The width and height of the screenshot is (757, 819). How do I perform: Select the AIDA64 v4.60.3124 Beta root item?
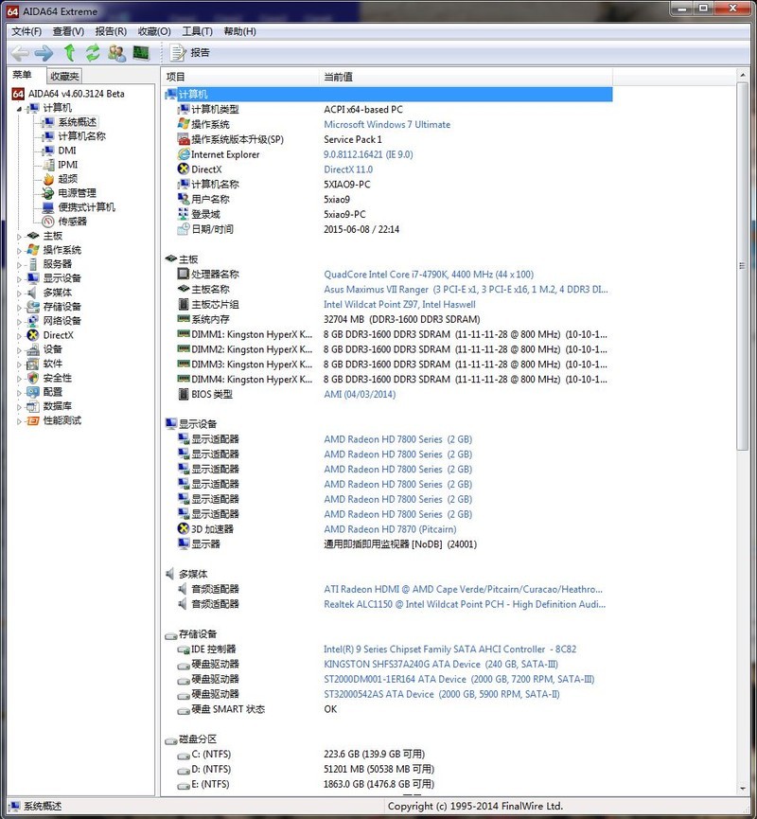(76, 94)
